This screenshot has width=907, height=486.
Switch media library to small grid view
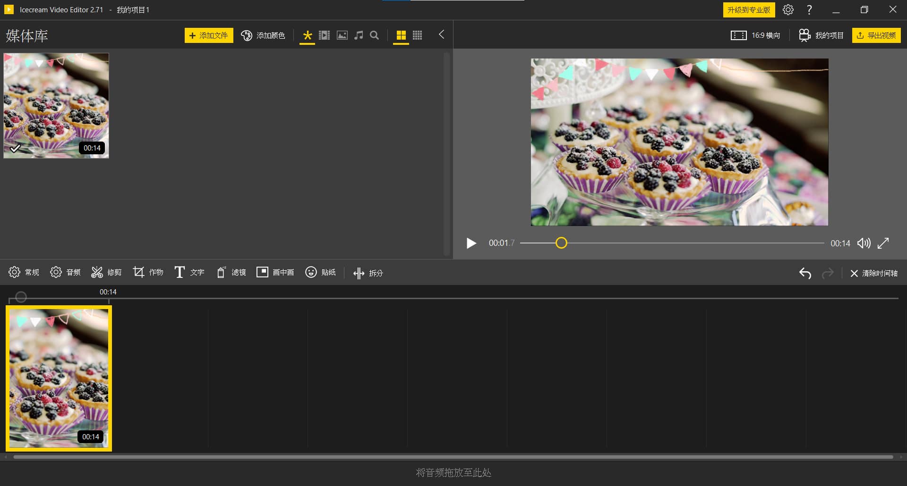coord(417,35)
